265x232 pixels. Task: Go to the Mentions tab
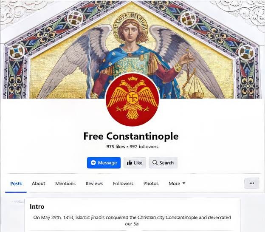65,184
